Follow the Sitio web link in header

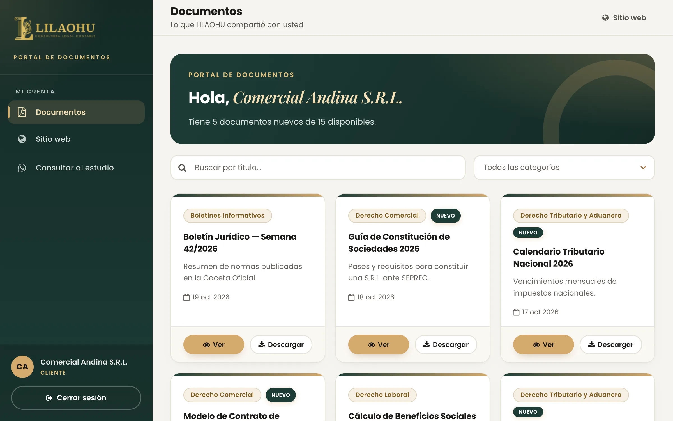pos(624,18)
